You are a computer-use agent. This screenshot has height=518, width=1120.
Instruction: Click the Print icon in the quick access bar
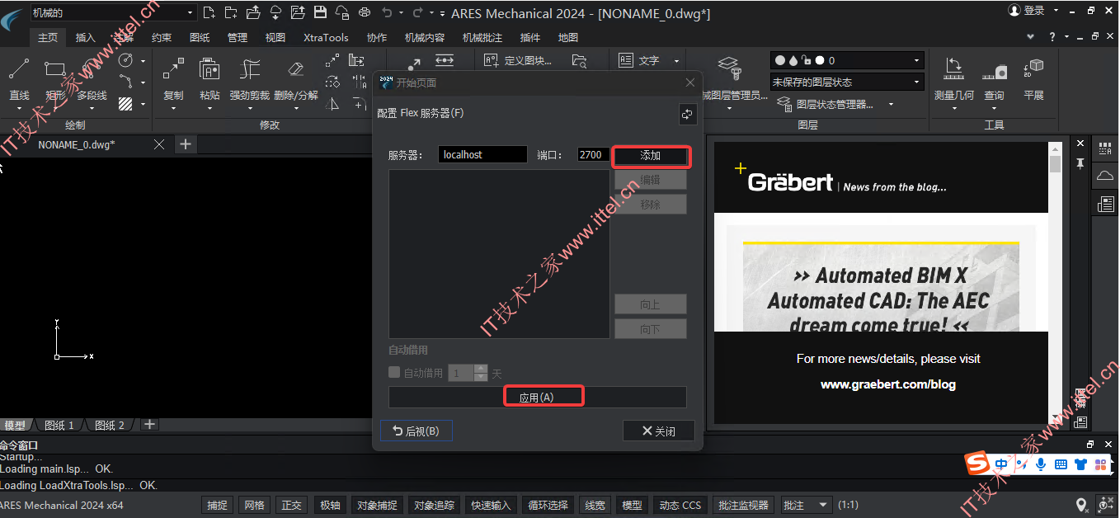click(365, 12)
